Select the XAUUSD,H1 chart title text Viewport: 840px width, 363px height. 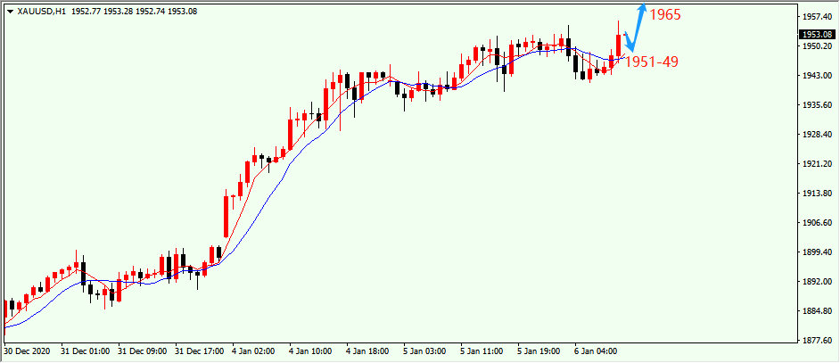coord(41,11)
